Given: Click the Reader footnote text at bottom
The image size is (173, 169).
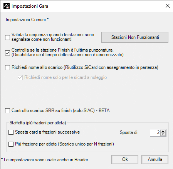Looking at the screenshot, I should tap(45, 160).
